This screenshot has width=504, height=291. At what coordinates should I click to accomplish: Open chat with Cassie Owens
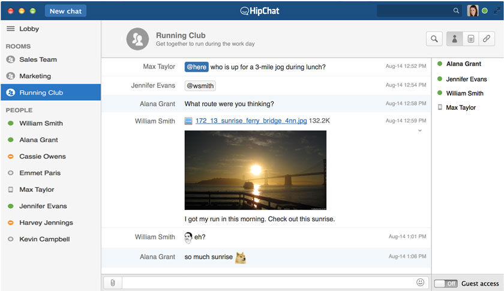pos(42,157)
